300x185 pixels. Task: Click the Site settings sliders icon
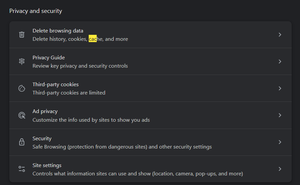(x=22, y=169)
